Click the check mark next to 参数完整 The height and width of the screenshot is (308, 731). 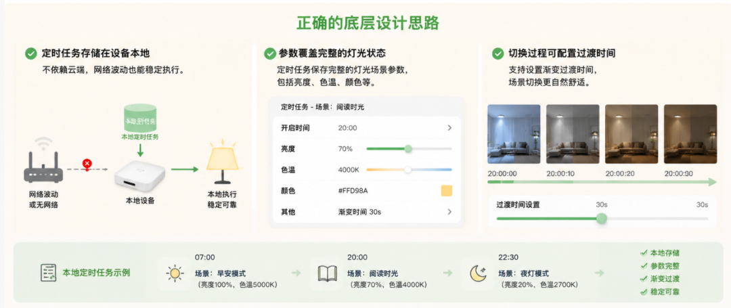click(x=644, y=266)
